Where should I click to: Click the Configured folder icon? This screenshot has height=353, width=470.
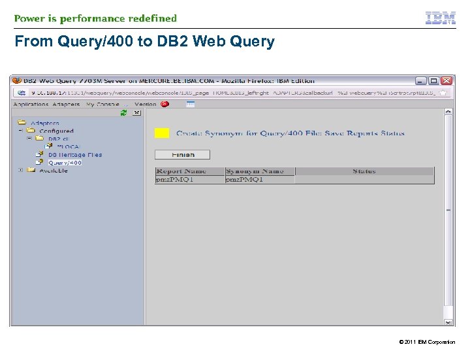(31, 130)
